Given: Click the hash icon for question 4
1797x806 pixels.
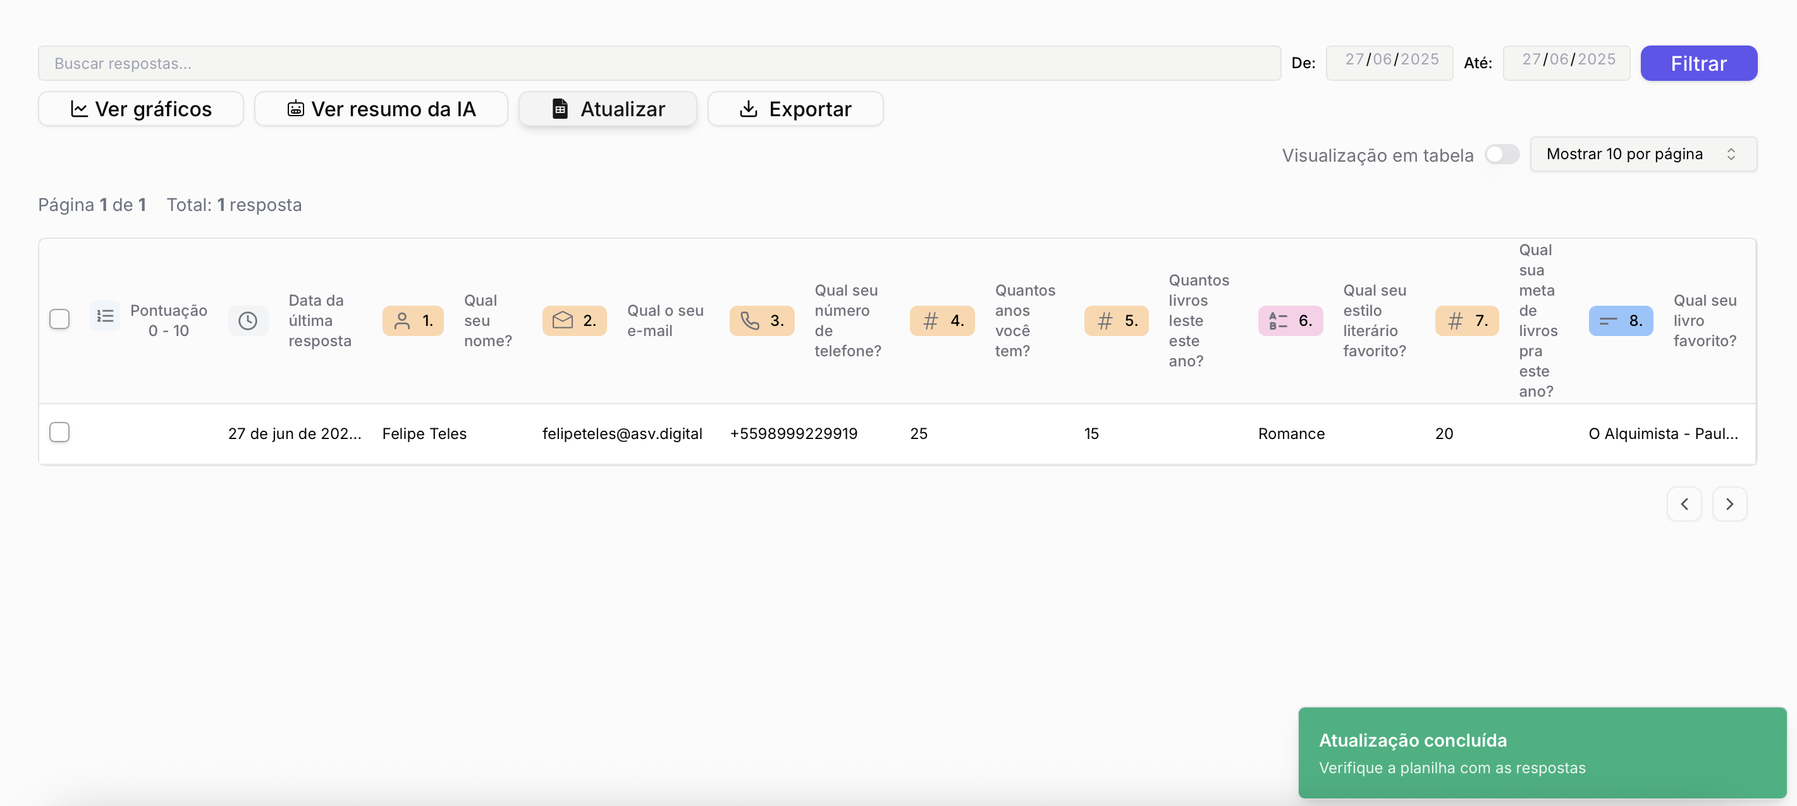Looking at the screenshot, I should [x=930, y=320].
